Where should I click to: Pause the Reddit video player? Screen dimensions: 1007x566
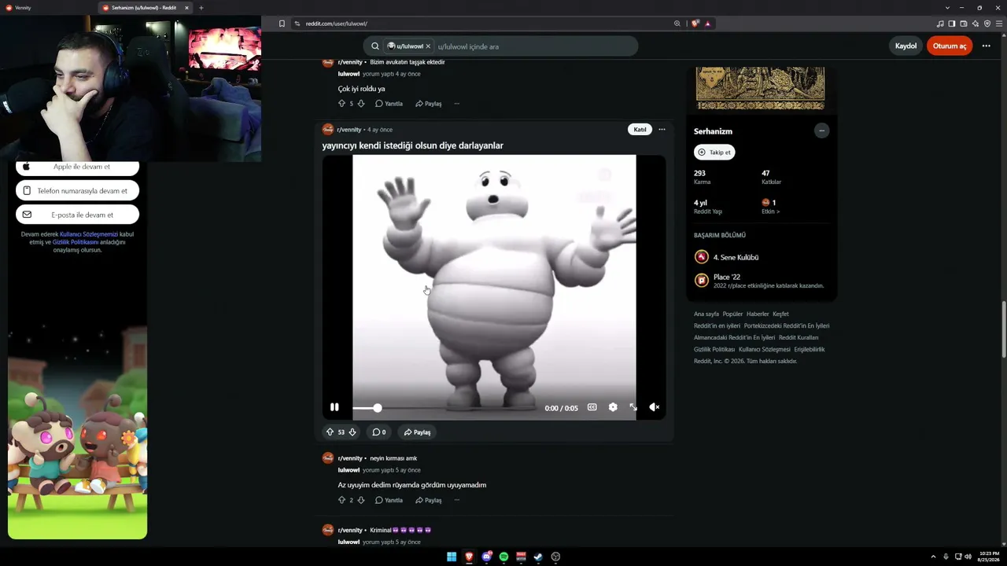tap(334, 407)
